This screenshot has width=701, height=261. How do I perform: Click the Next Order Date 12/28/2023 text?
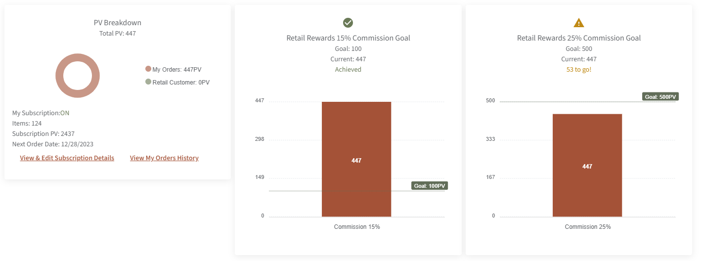click(x=53, y=144)
